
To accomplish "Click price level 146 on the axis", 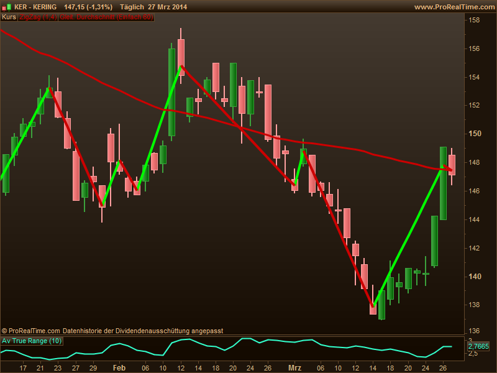I will [x=474, y=191].
